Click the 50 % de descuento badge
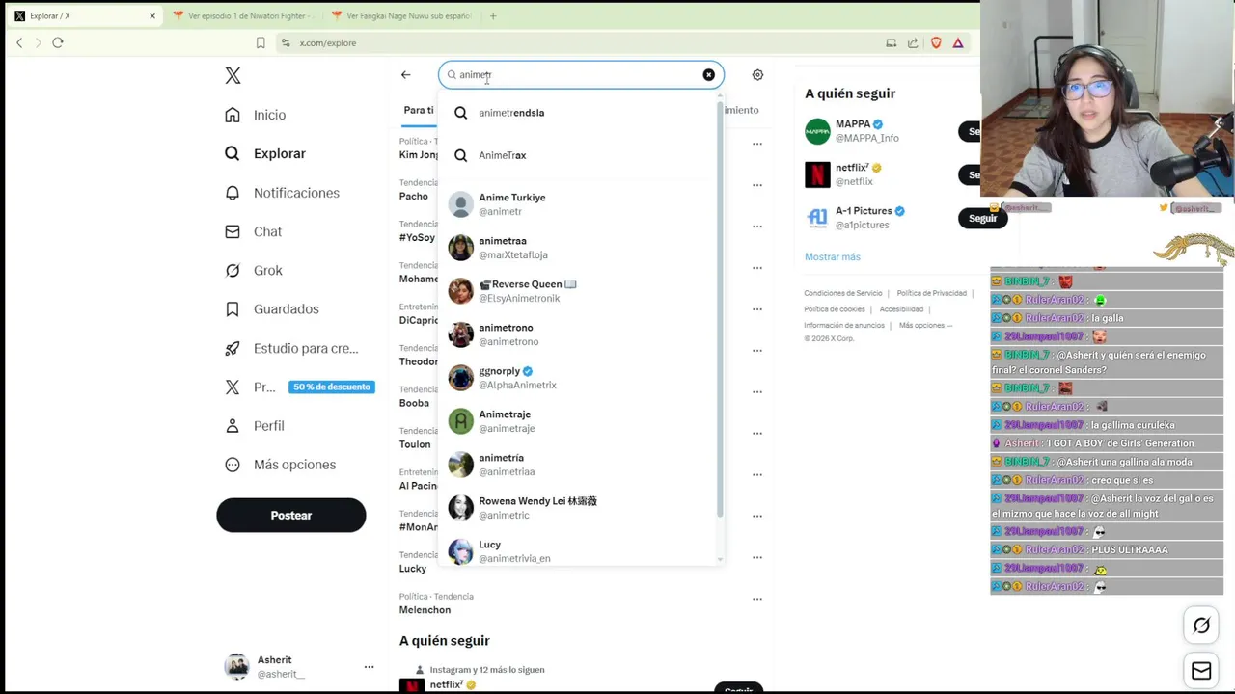 tap(332, 387)
